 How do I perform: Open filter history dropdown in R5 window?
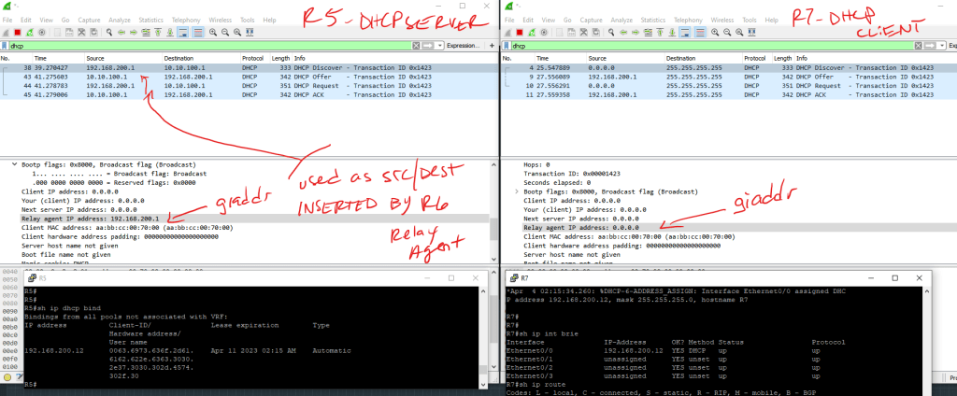tap(439, 45)
